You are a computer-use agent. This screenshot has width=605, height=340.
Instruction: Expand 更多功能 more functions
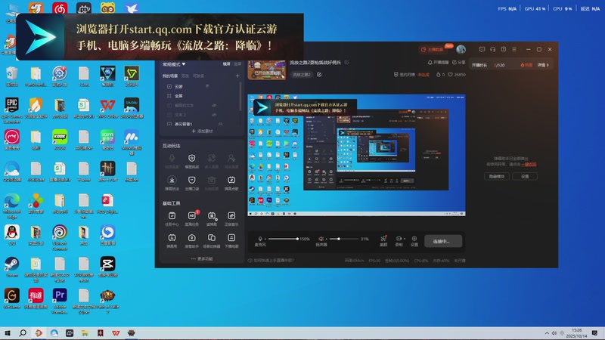tap(202, 258)
